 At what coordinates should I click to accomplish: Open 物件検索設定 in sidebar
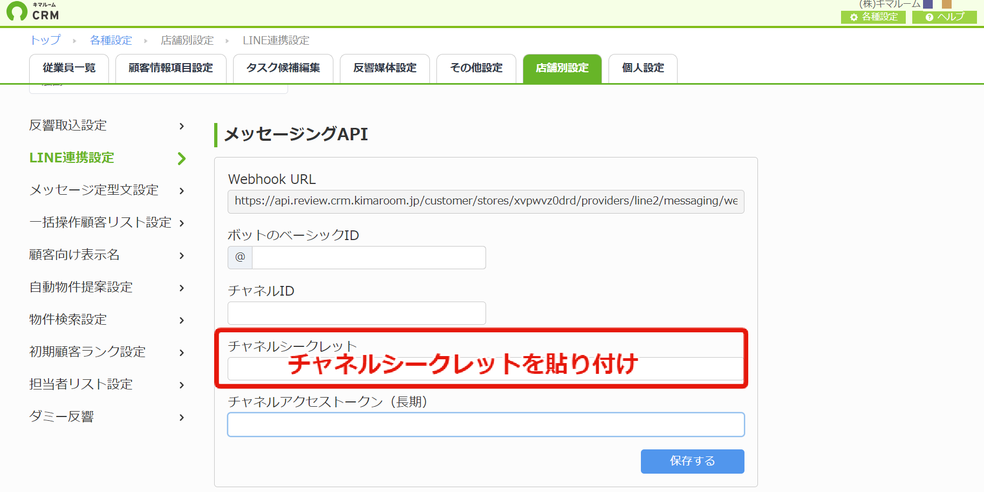(x=68, y=320)
